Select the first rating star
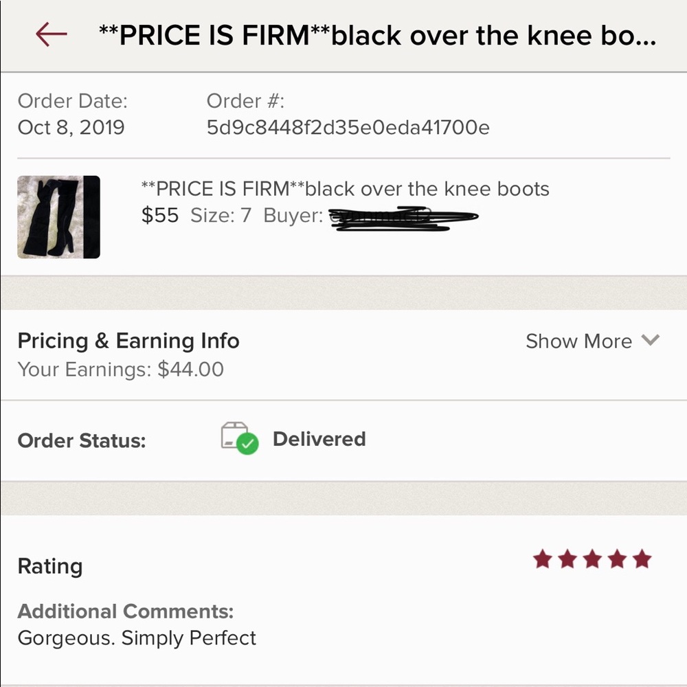The image size is (687, 687). tap(543, 559)
